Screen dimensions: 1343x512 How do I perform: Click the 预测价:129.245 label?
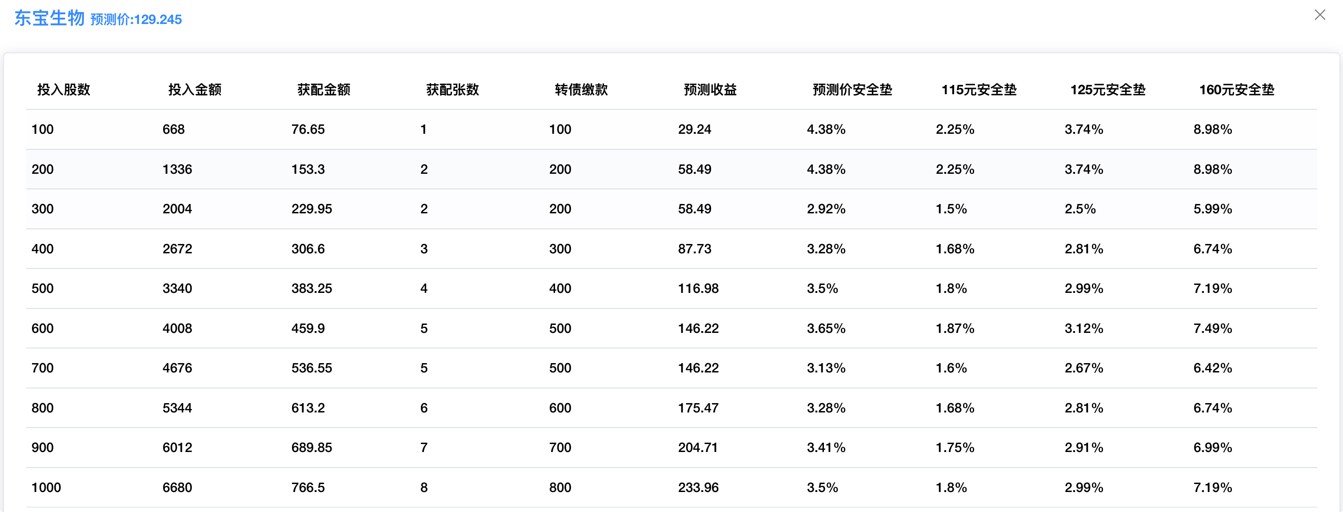(x=136, y=20)
